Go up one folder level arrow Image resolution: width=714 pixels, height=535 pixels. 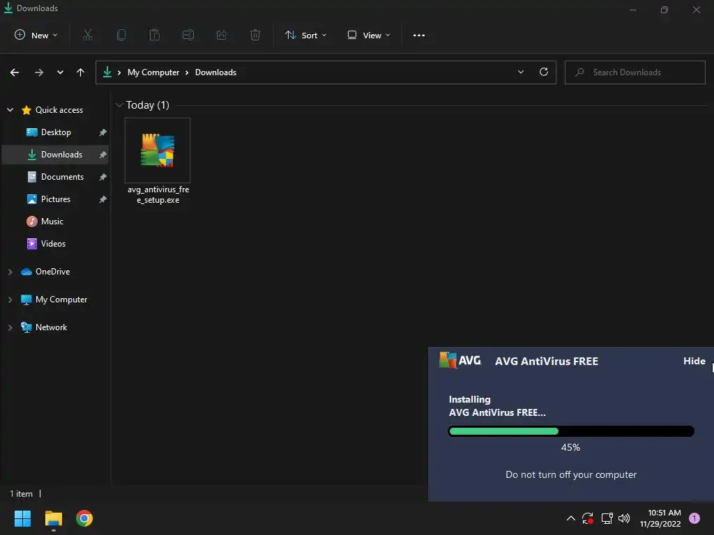pos(81,72)
